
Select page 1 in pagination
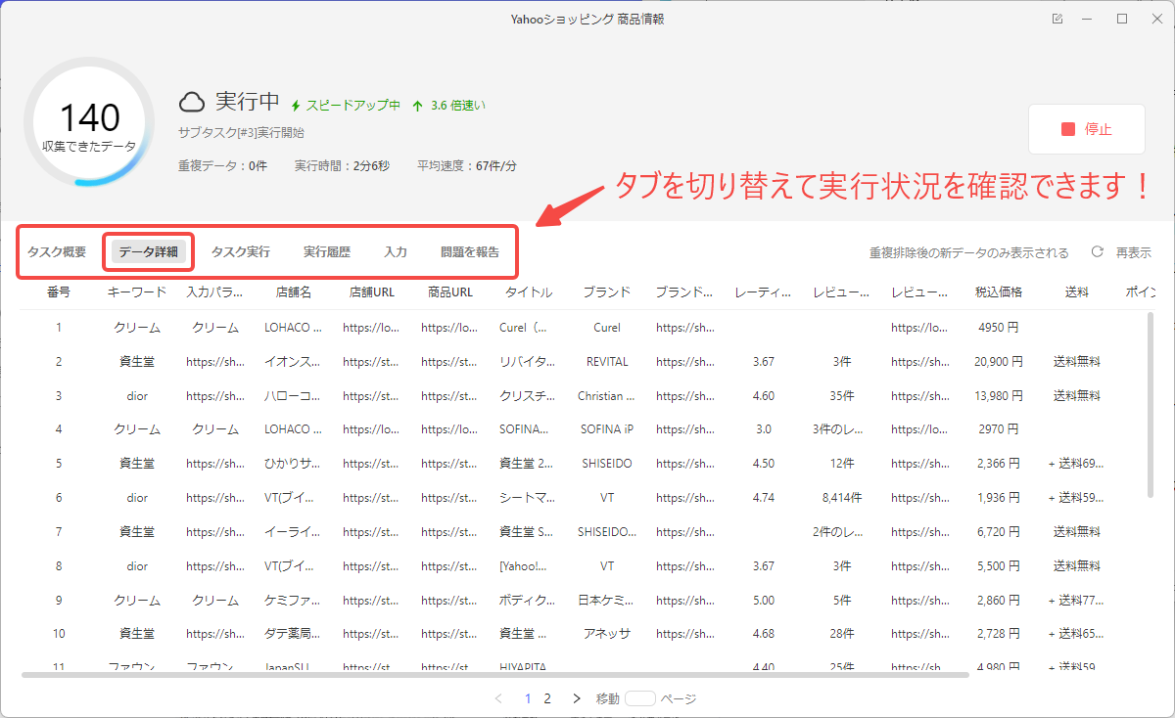click(529, 698)
